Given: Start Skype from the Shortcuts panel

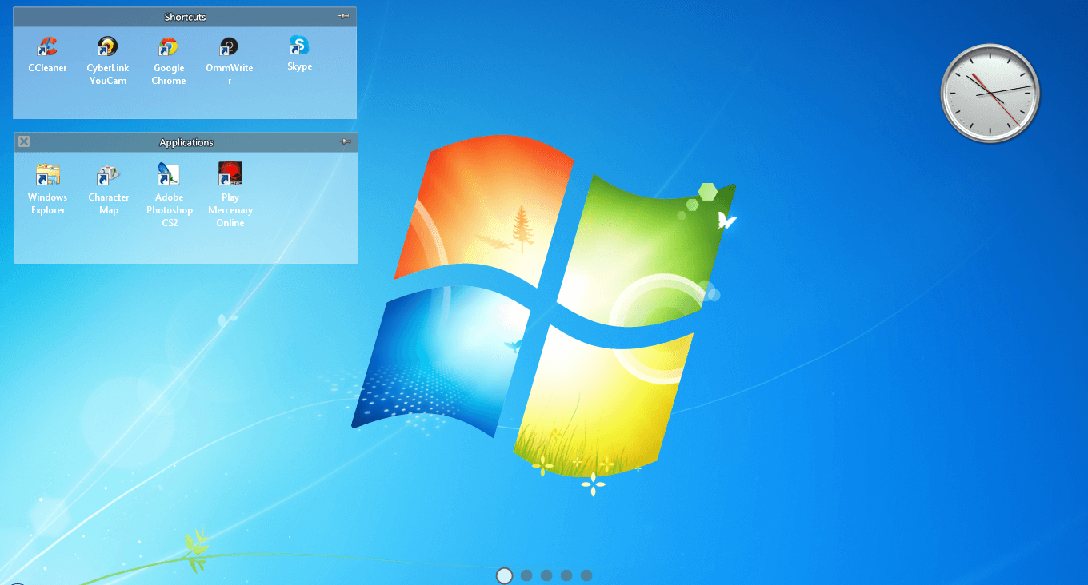Looking at the screenshot, I should pos(299,46).
